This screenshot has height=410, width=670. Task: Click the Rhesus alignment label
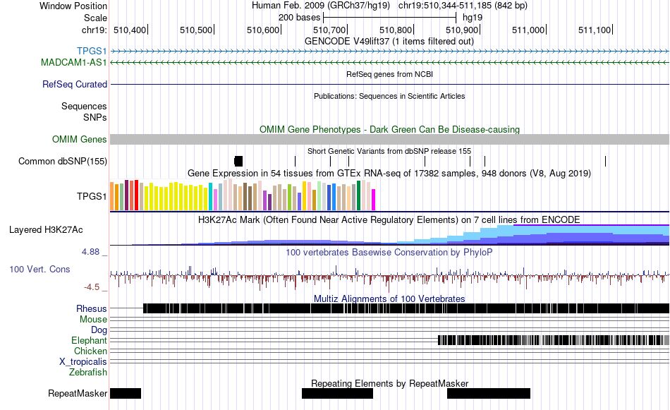(92, 308)
